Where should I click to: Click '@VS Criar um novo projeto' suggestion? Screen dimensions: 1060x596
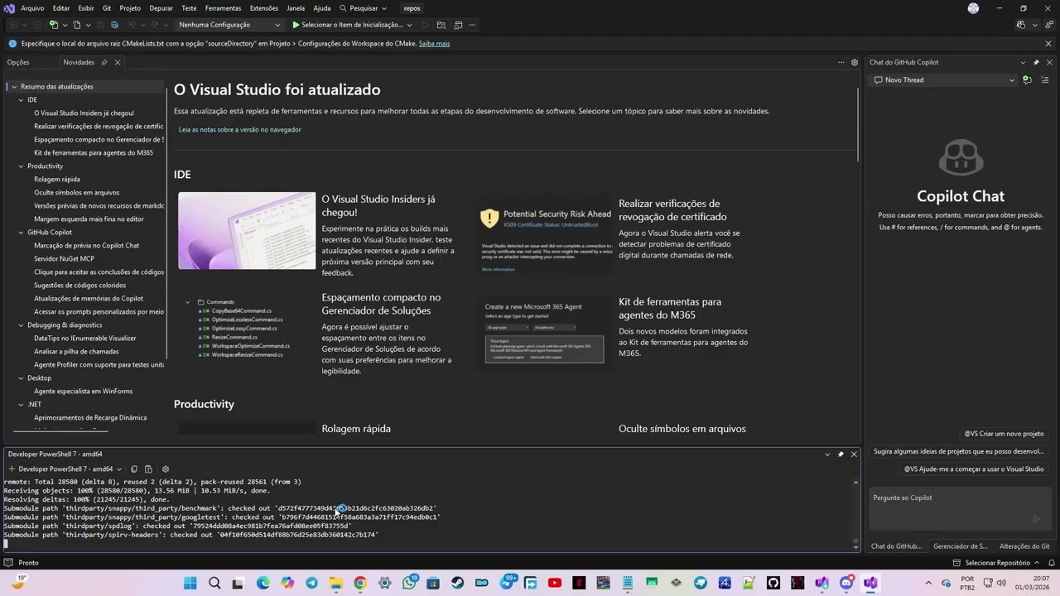[1004, 434]
